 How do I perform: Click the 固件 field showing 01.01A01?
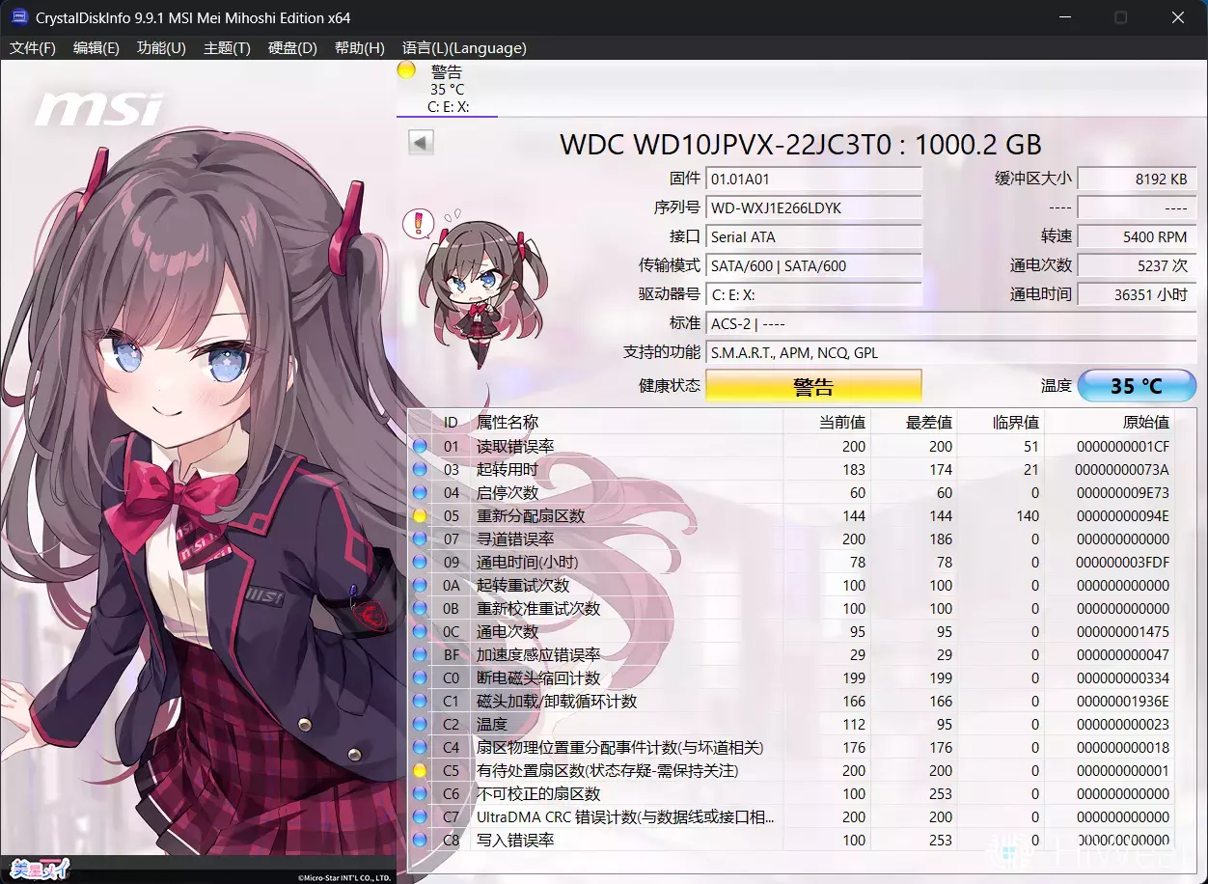814,179
